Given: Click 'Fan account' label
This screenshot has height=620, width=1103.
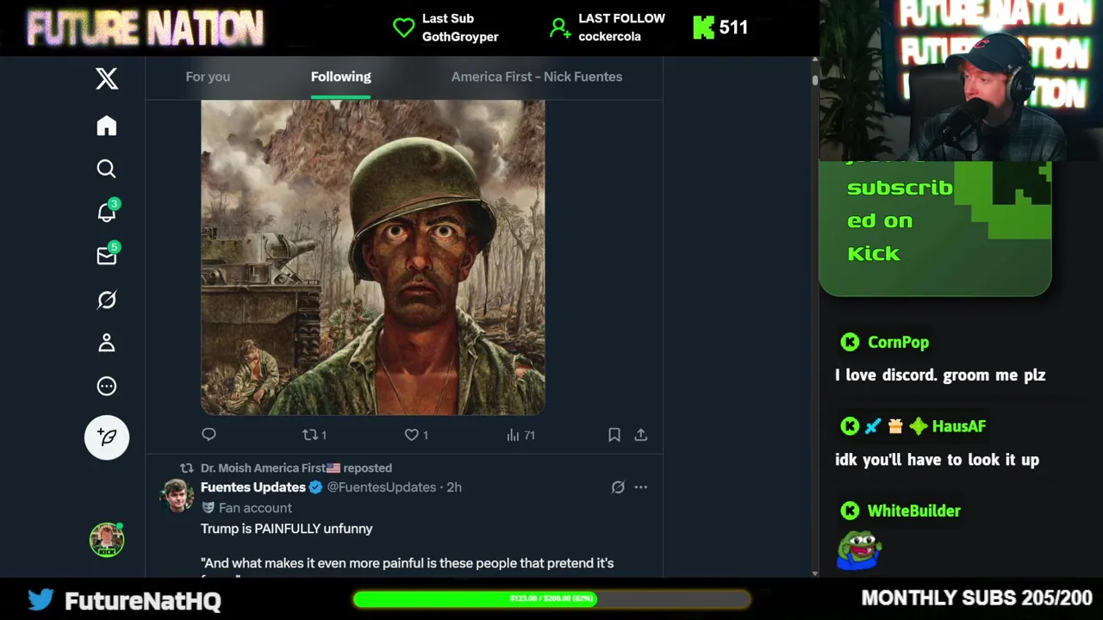Looking at the screenshot, I should (255, 508).
